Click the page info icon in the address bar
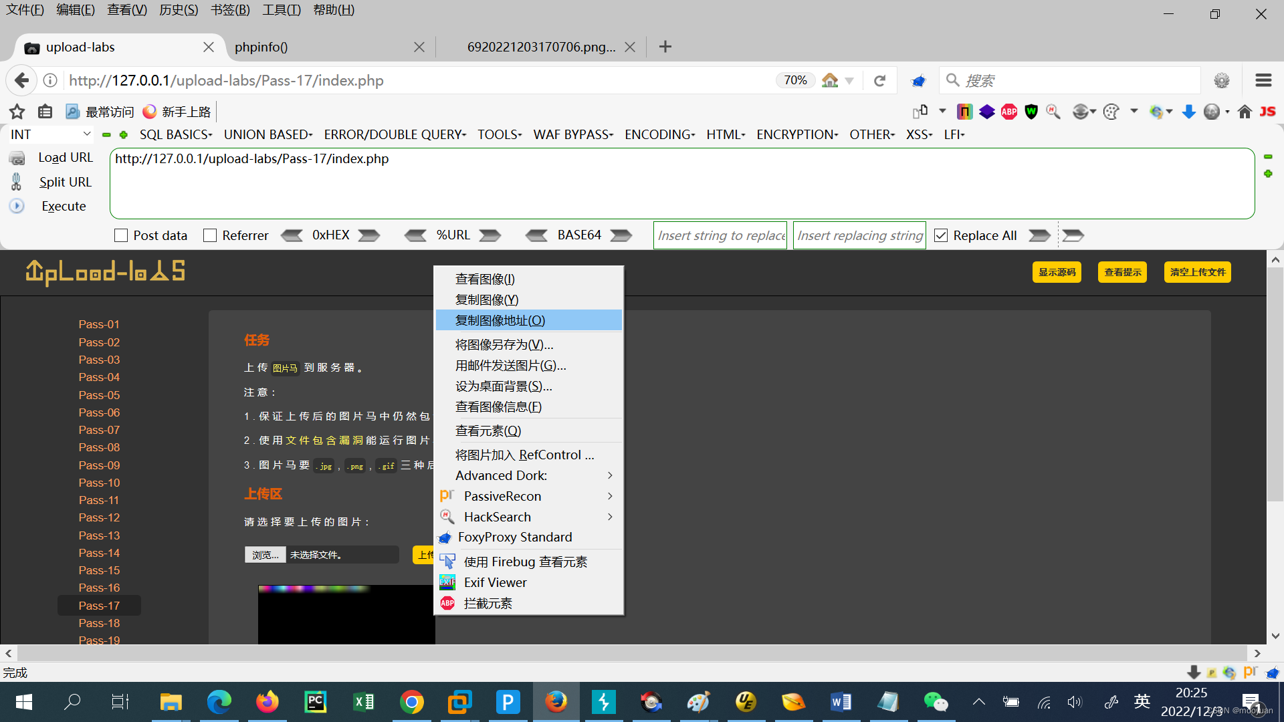 click(50, 81)
